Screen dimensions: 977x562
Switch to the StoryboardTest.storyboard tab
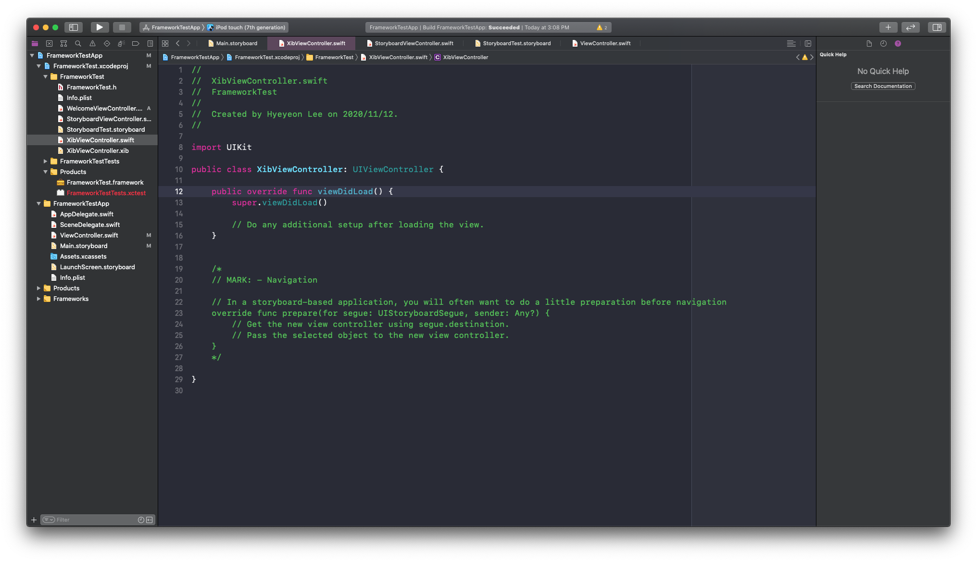coord(516,43)
